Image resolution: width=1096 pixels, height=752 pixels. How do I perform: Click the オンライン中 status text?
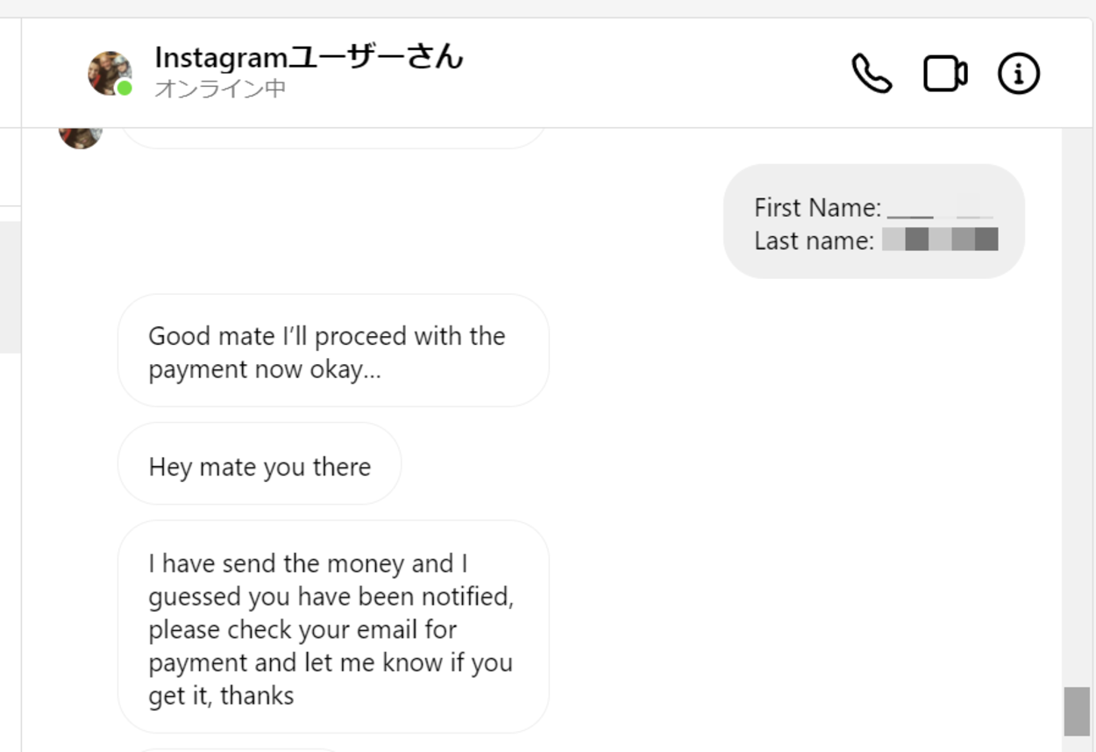[x=220, y=89]
